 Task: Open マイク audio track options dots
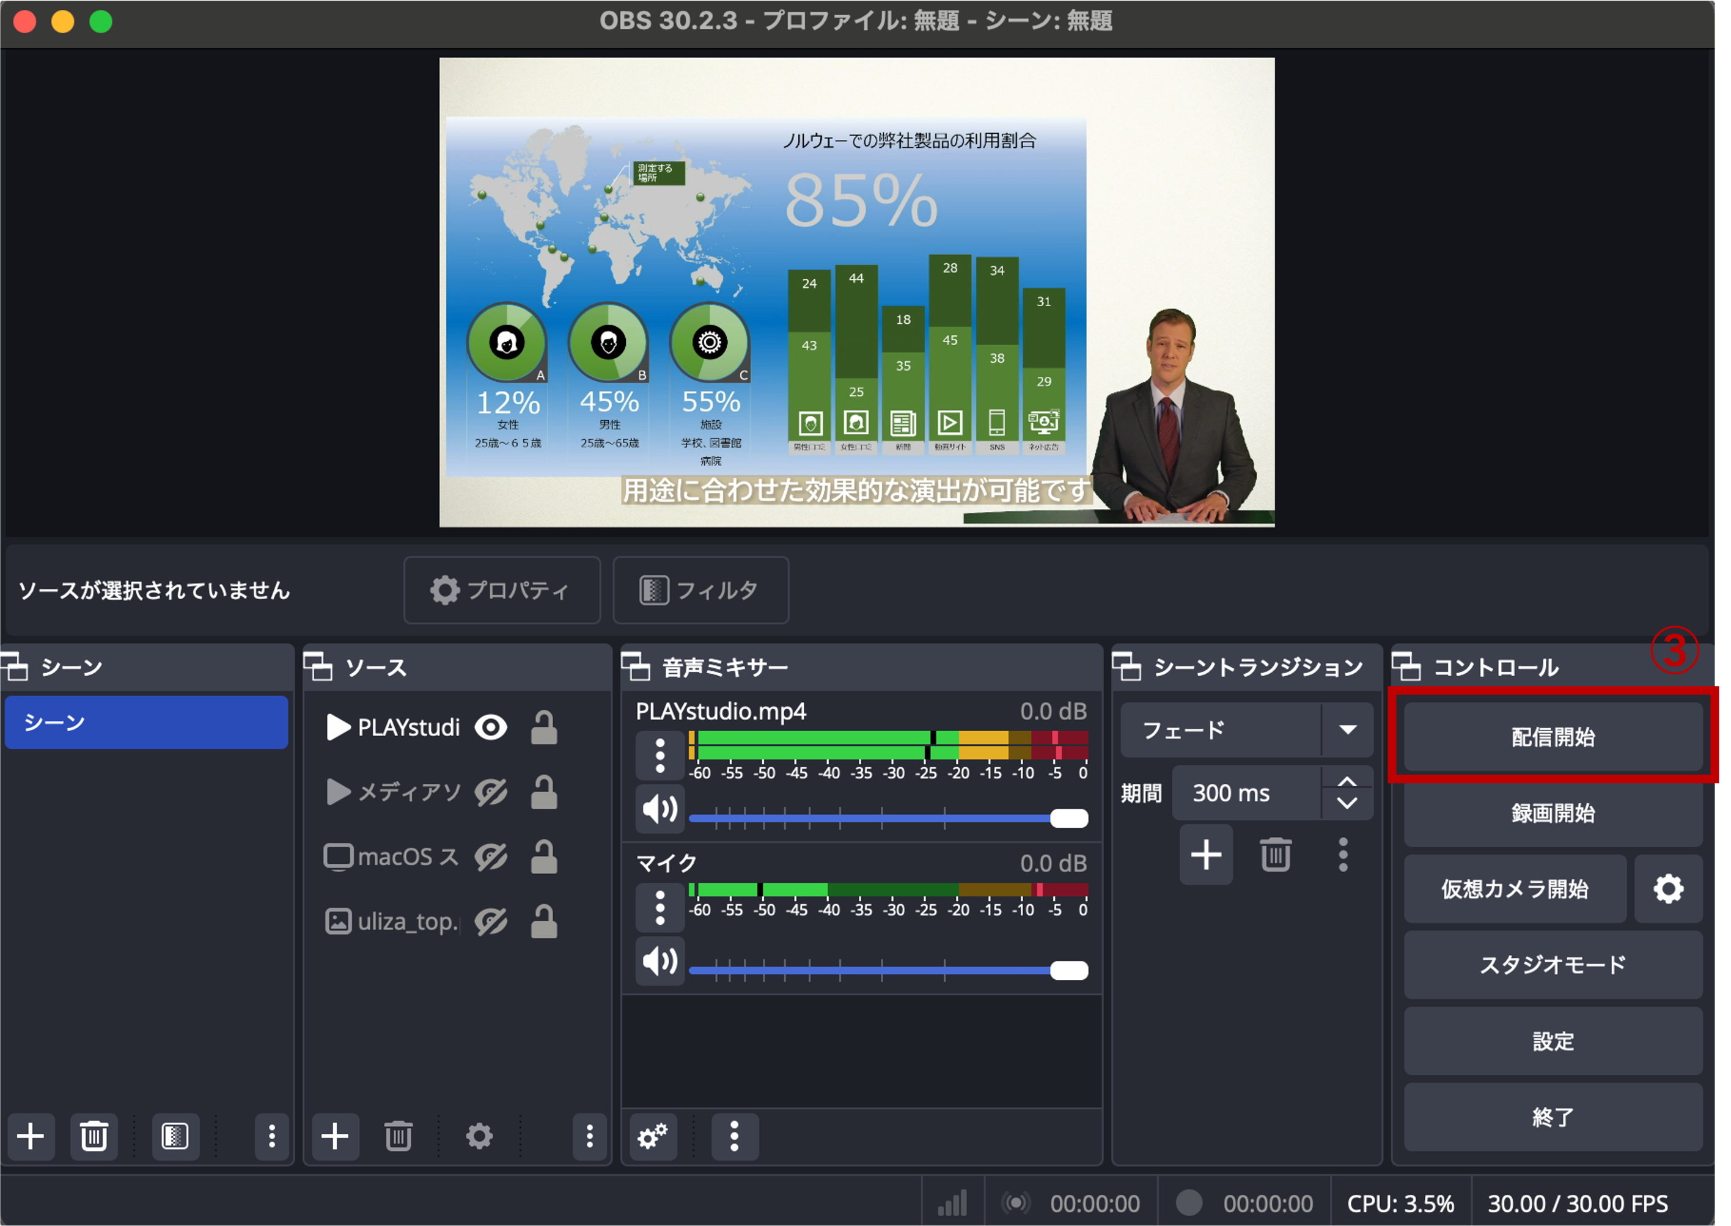pos(660,907)
